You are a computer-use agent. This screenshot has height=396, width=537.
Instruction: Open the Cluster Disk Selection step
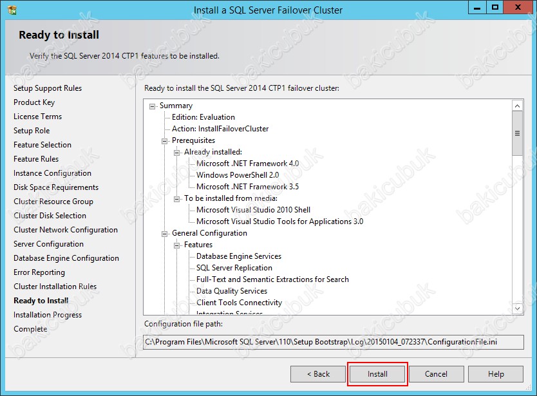click(x=50, y=216)
